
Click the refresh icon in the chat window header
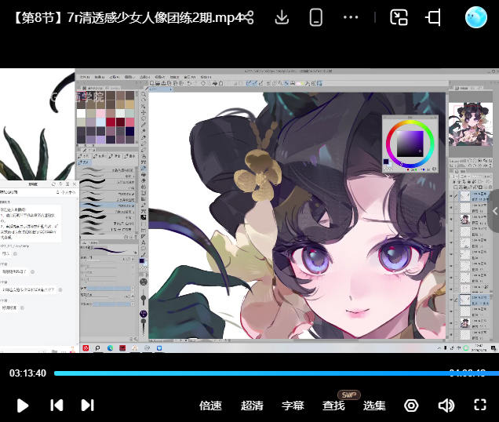pos(53,184)
